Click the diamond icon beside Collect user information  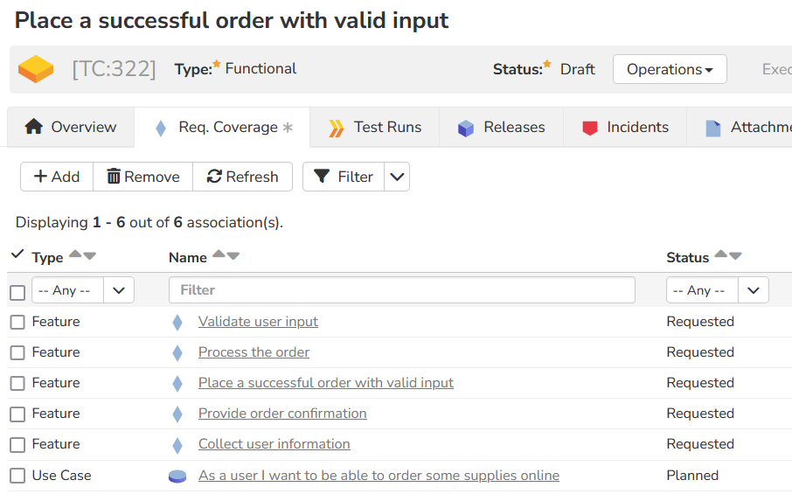point(177,445)
